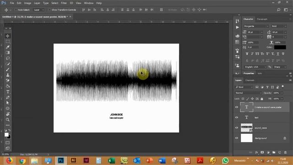Image resolution: width=293 pixels, height=165 pixels.
Task: Open the Image menu
Action: [27, 3]
